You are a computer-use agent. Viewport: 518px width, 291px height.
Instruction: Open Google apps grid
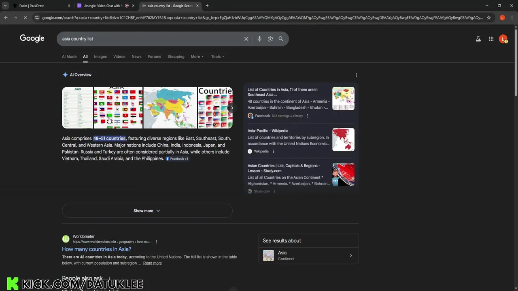coord(491,39)
